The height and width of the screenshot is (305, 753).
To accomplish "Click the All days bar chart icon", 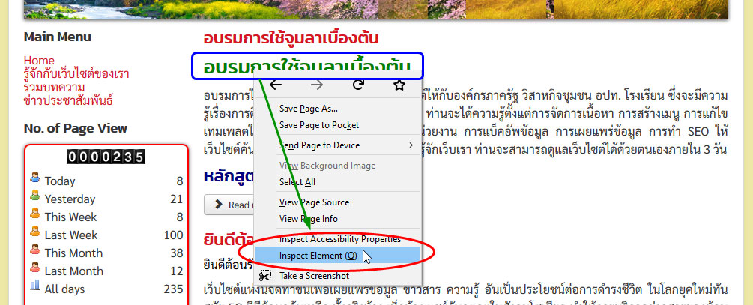I will tap(34, 288).
